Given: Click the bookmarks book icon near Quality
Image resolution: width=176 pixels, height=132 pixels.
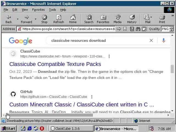Looking at the screenshot, I should tap(132, 29).
